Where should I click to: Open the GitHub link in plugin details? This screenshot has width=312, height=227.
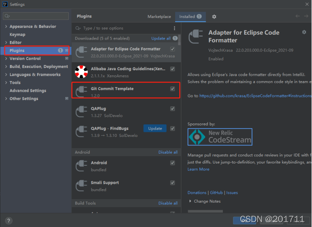pyautogui.click(x=216, y=193)
